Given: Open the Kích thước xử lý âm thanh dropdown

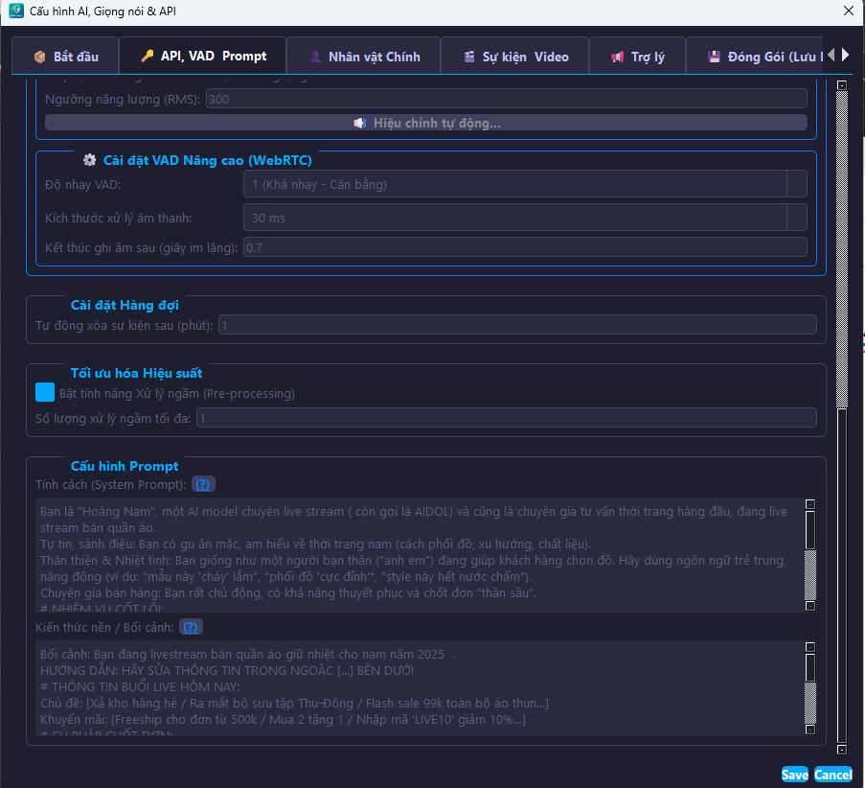Looking at the screenshot, I should [796, 218].
